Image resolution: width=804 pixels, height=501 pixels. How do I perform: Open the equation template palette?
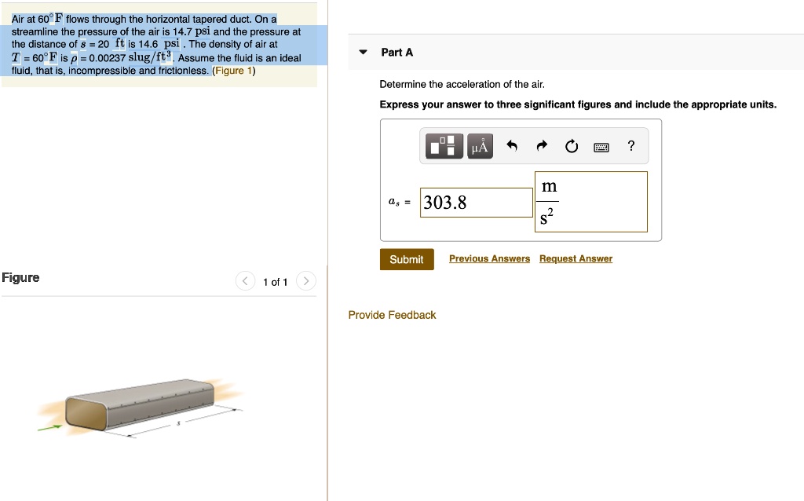point(444,145)
